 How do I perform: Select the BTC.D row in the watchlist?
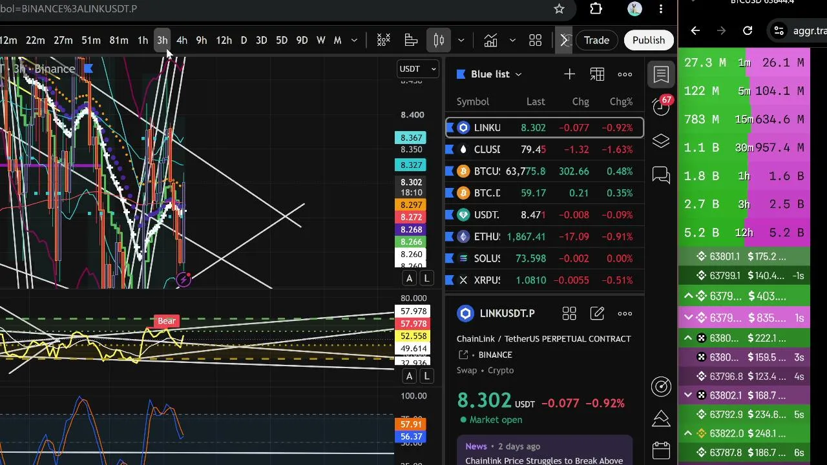pyautogui.click(x=544, y=193)
